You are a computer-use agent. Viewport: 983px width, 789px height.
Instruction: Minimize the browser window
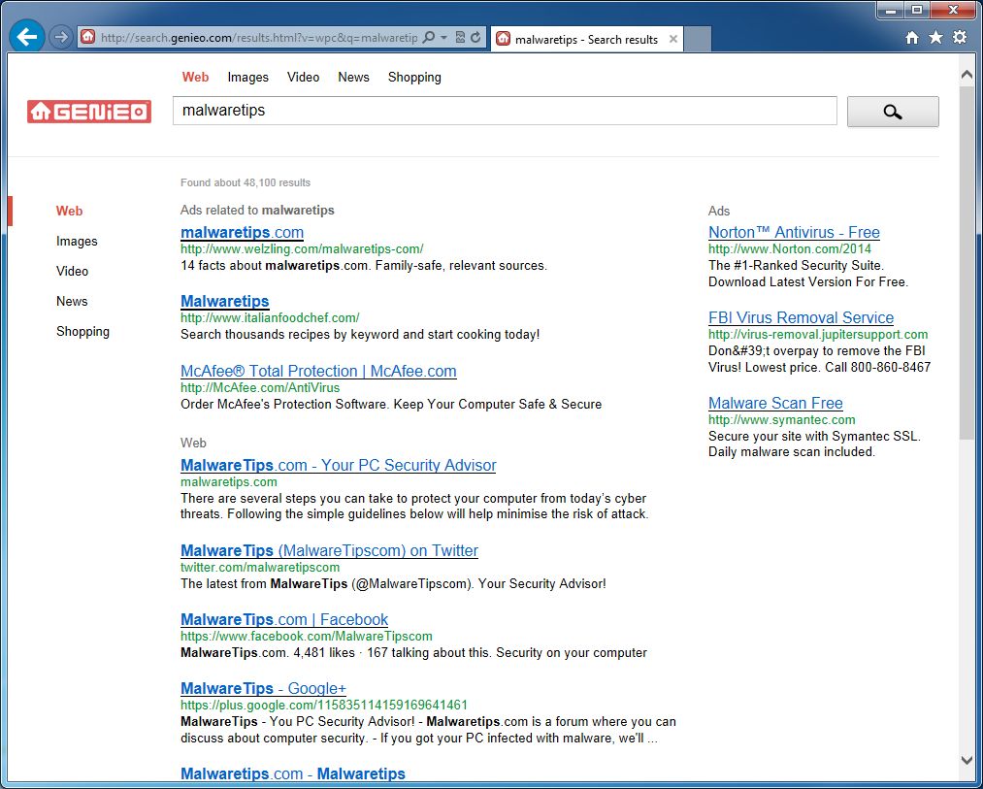tap(891, 11)
